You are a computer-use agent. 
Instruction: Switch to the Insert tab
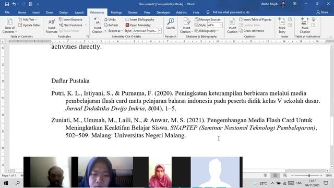(x=36, y=13)
